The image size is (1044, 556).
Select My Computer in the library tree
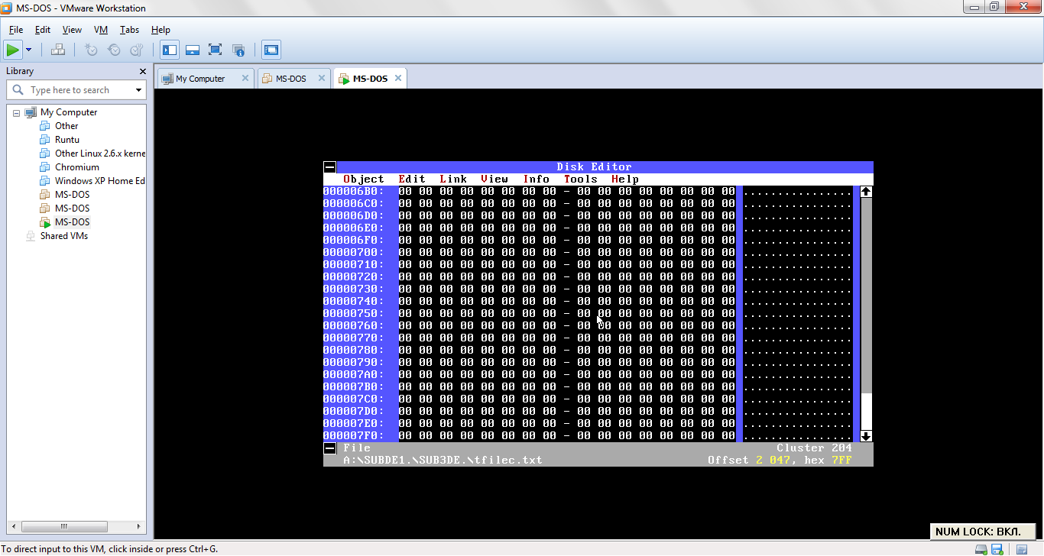[x=69, y=112]
